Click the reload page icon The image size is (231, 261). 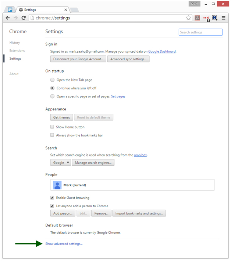tap(24, 18)
